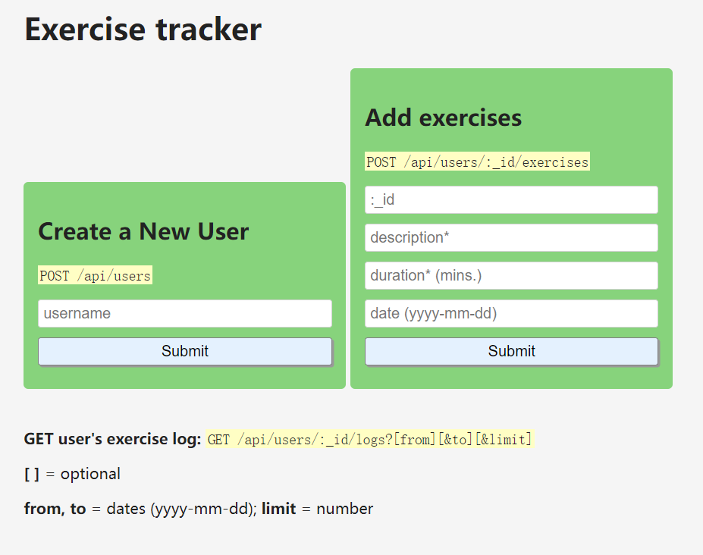Click the GET /api/users/:_id/logs endpoint code
The width and height of the screenshot is (703, 555).
tap(370, 440)
